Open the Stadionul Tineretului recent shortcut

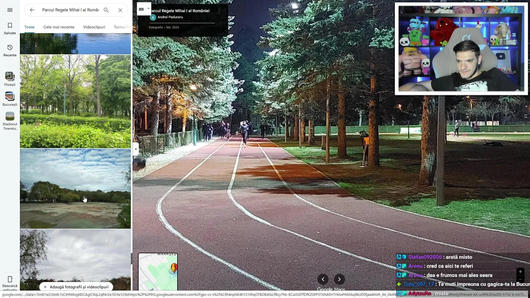(x=10, y=121)
